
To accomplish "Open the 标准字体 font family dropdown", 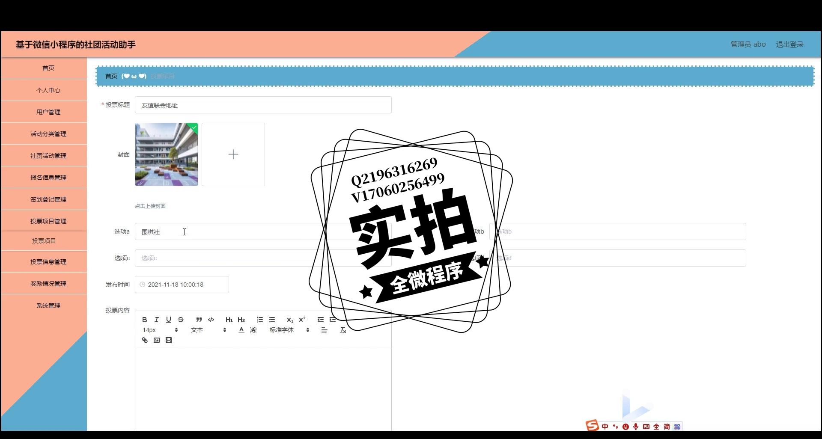I will pyautogui.click(x=289, y=330).
